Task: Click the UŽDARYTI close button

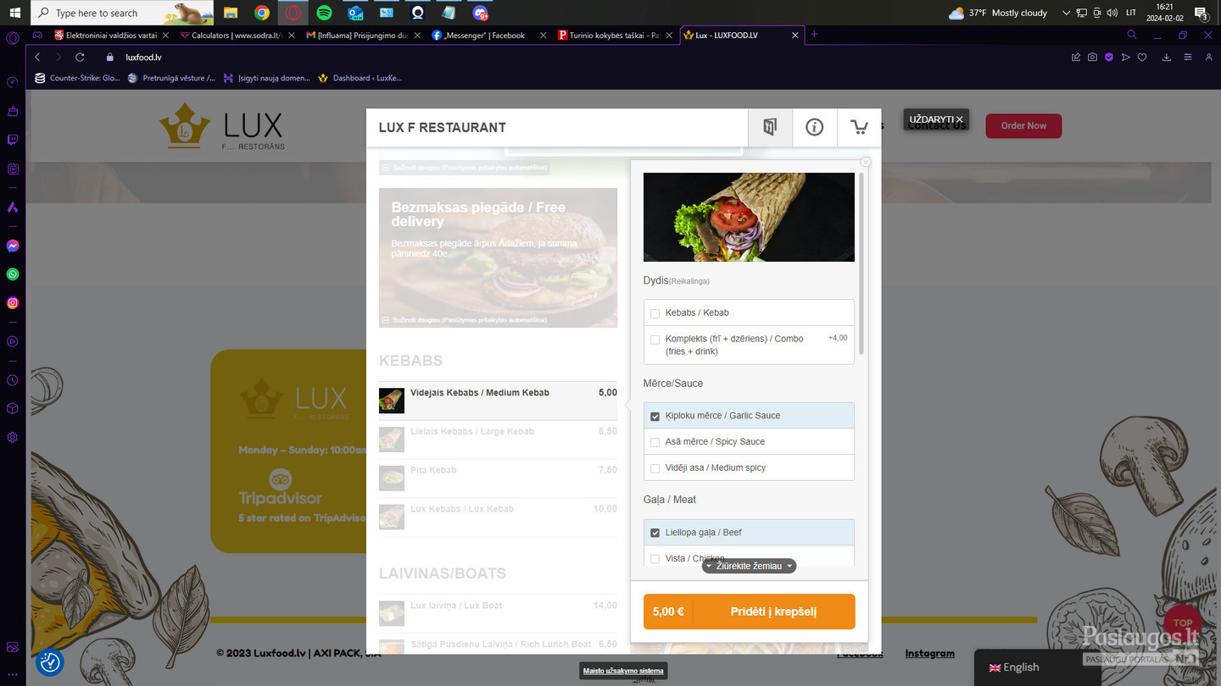Action: click(936, 119)
